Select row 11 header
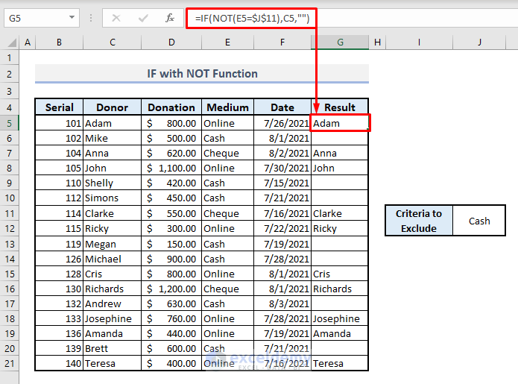Viewport: 518px width, 384px height. point(9,213)
